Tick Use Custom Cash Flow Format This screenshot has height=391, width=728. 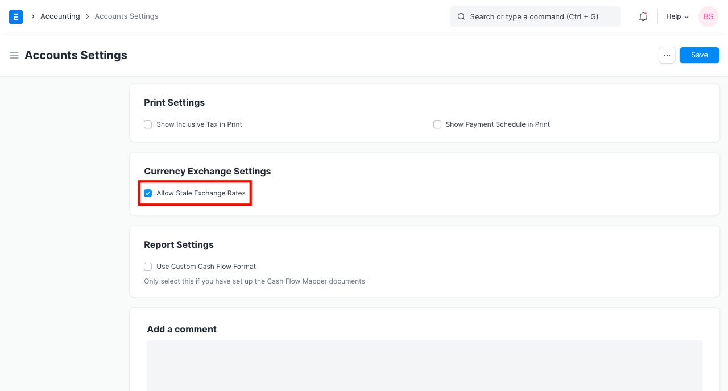148,267
